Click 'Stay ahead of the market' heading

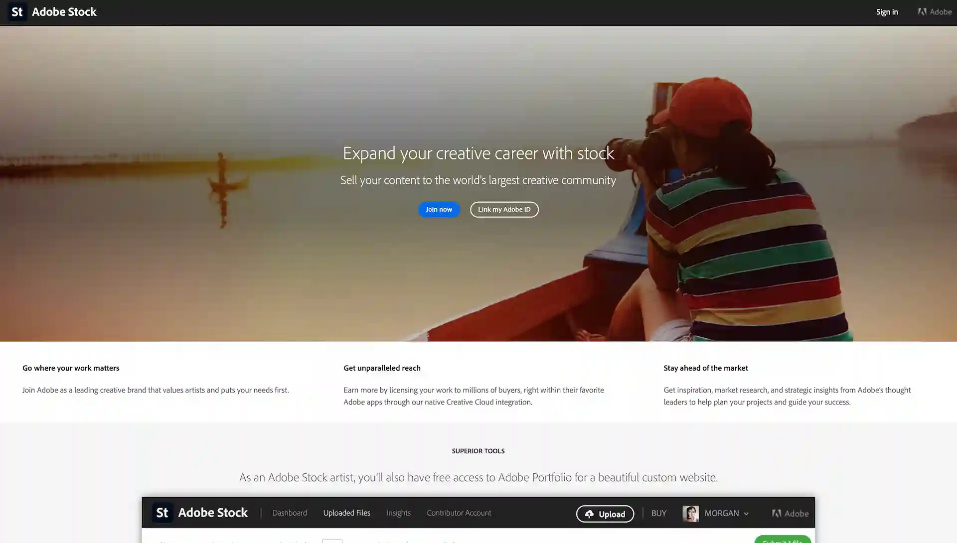705,368
